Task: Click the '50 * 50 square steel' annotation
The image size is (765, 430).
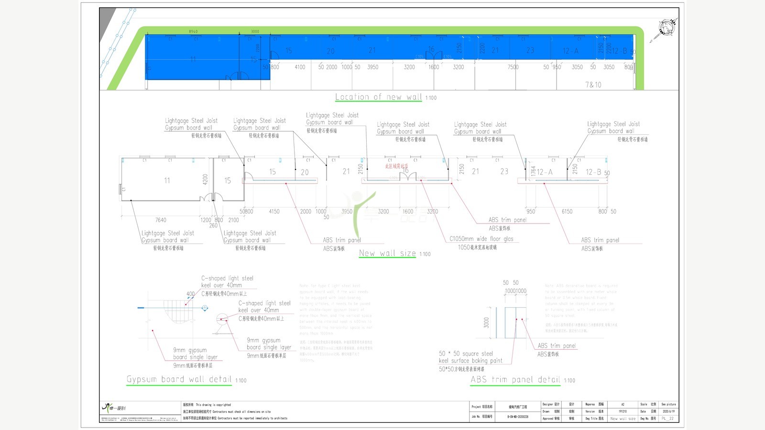Action: coord(466,354)
